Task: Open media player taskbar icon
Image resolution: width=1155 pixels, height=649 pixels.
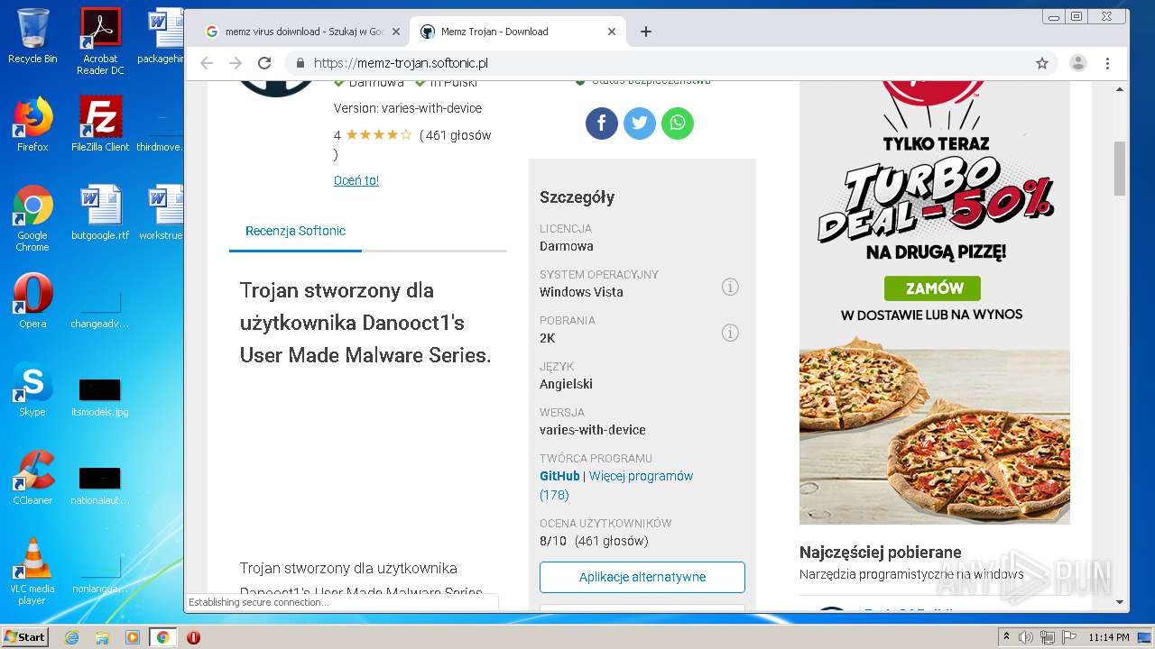Action: point(133,637)
